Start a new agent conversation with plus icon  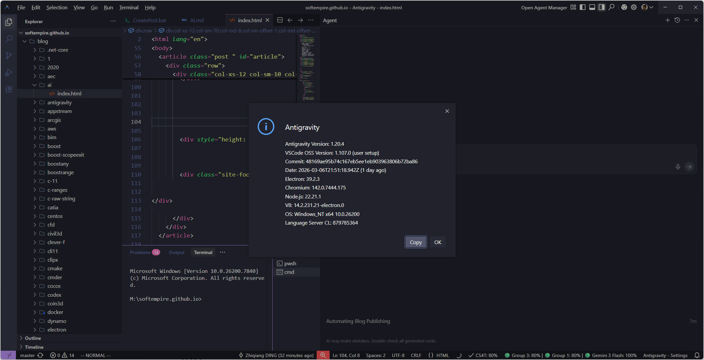pos(668,20)
